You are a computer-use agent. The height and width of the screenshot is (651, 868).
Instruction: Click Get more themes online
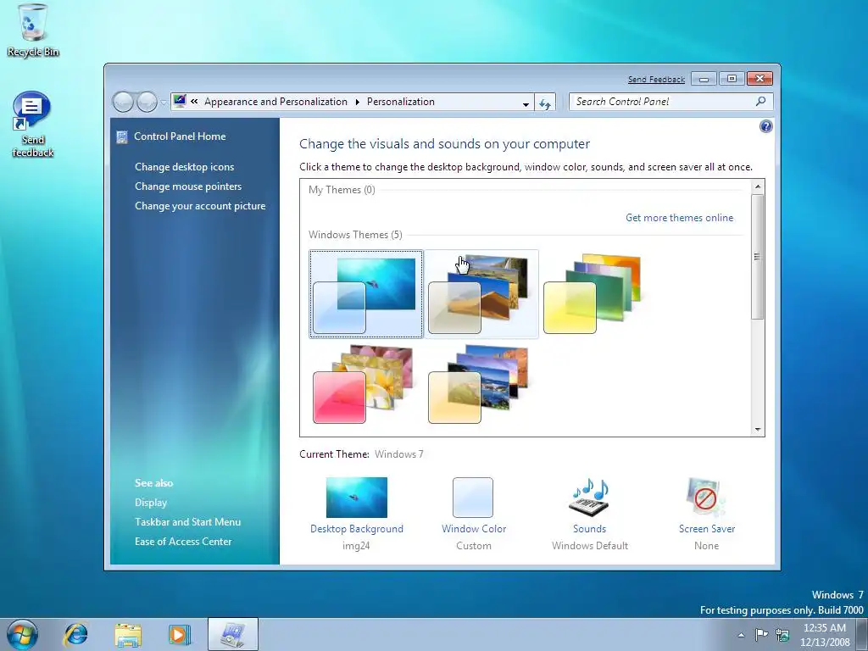679,218
